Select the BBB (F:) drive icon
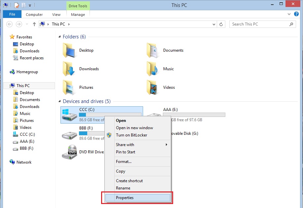303x208 pixels. (69, 135)
